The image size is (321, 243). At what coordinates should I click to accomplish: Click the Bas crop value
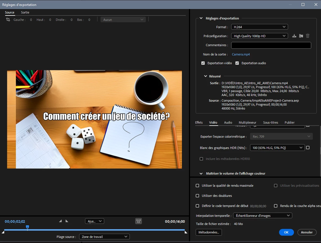pos(89,20)
